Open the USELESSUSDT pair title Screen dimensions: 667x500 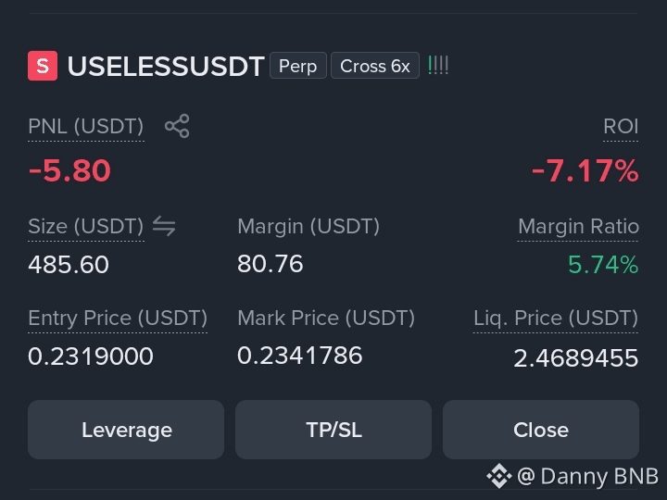(x=166, y=67)
